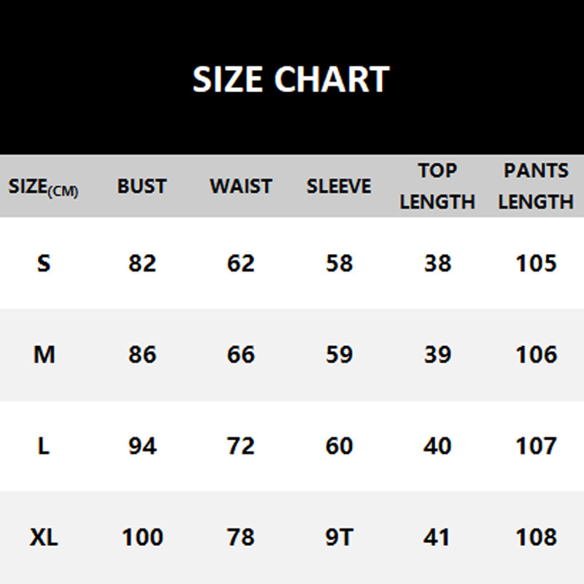This screenshot has width=584, height=584.
Task: Click the 9T sleeve cell for XL
Action: click(339, 538)
